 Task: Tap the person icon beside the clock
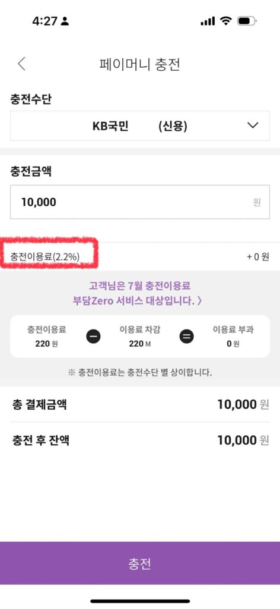65,21
